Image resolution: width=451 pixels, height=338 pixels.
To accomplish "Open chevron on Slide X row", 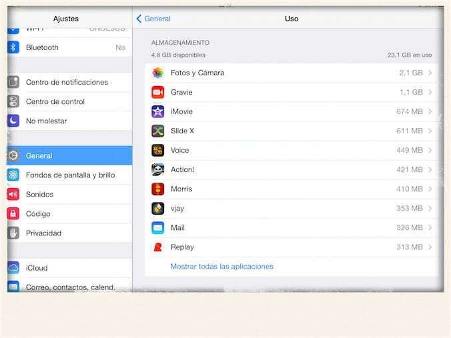I will (x=430, y=131).
